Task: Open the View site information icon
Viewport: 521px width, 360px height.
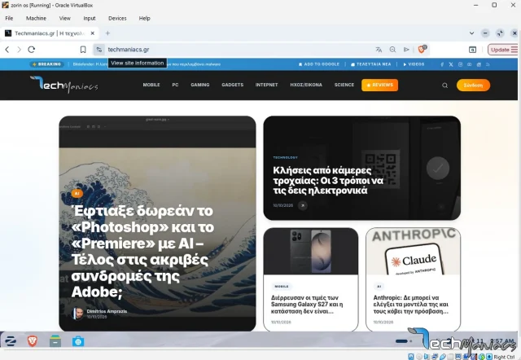Action: 99,50
